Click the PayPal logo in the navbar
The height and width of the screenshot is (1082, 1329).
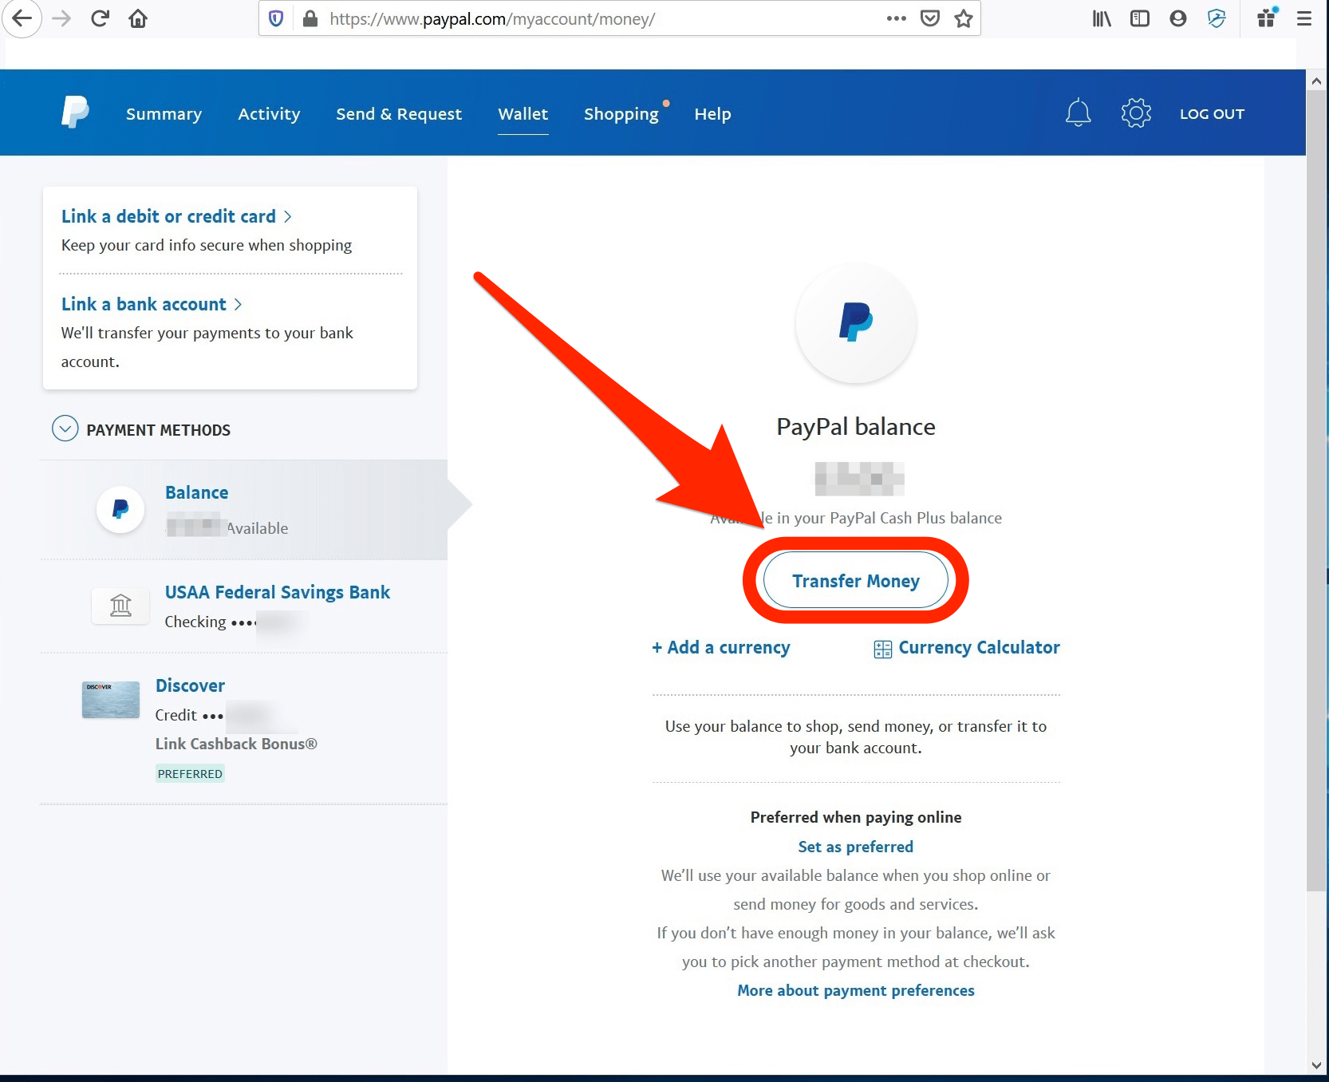click(74, 112)
